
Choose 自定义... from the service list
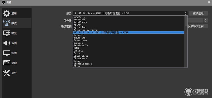point(129,17)
